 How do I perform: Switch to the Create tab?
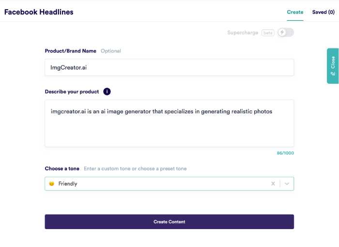click(295, 12)
